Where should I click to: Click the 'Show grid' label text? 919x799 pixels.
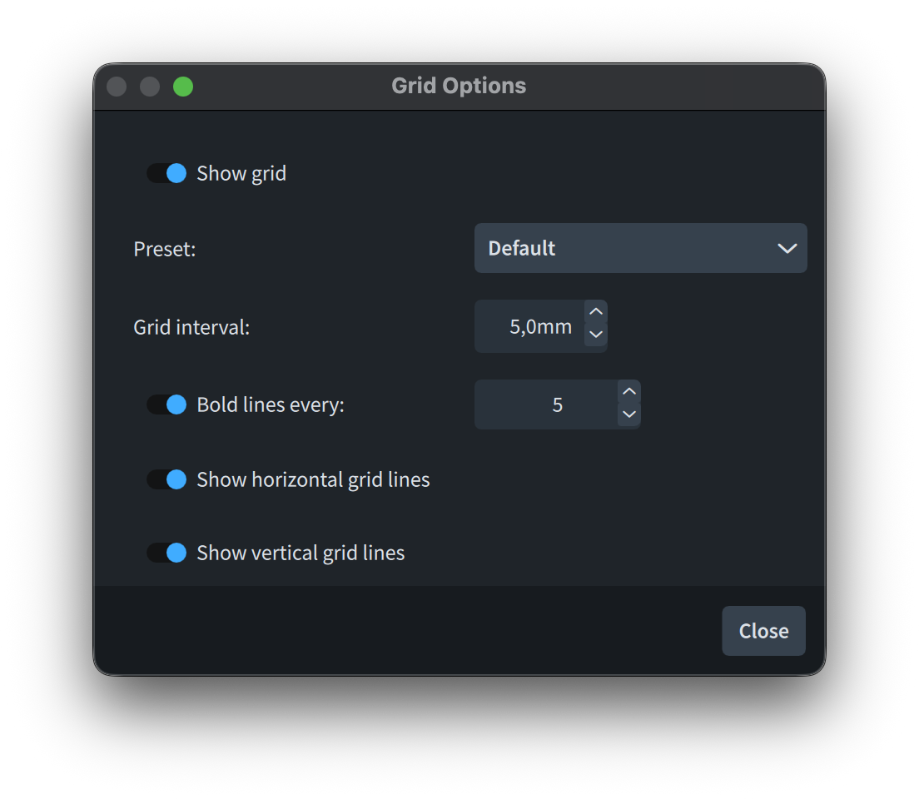click(241, 173)
